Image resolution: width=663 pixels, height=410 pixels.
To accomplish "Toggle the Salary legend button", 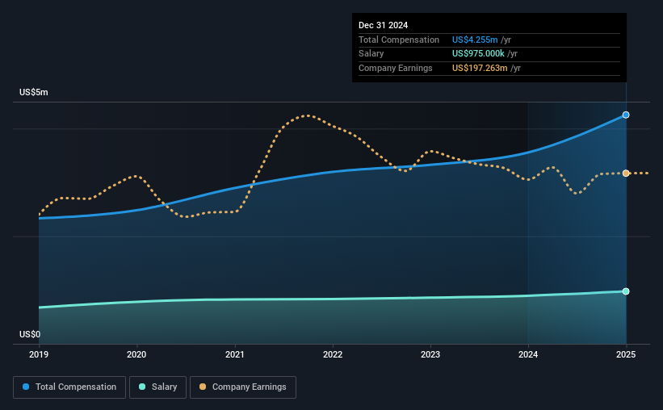I will coord(157,387).
